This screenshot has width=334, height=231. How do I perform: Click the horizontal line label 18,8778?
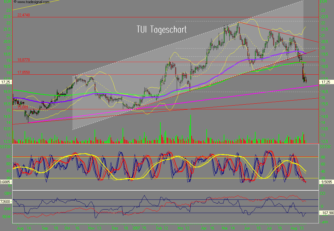tap(23, 60)
